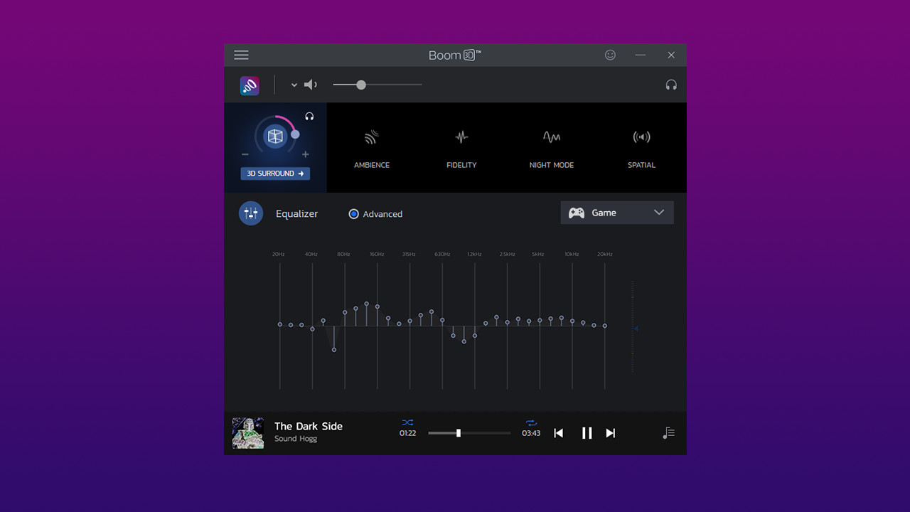This screenshot has width=910, height=512.
Task: Click the 3D Surround button
Action: click(x=275, y=174)
